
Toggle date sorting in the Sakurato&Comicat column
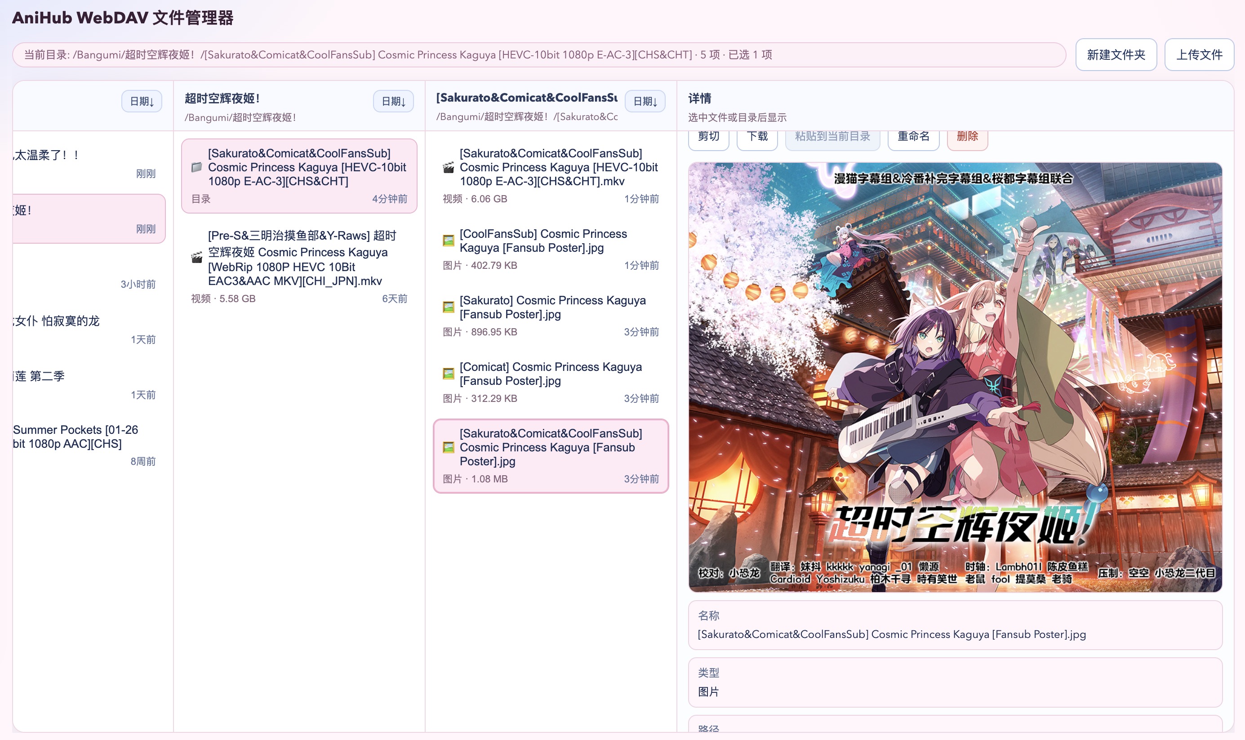point(645,101)
